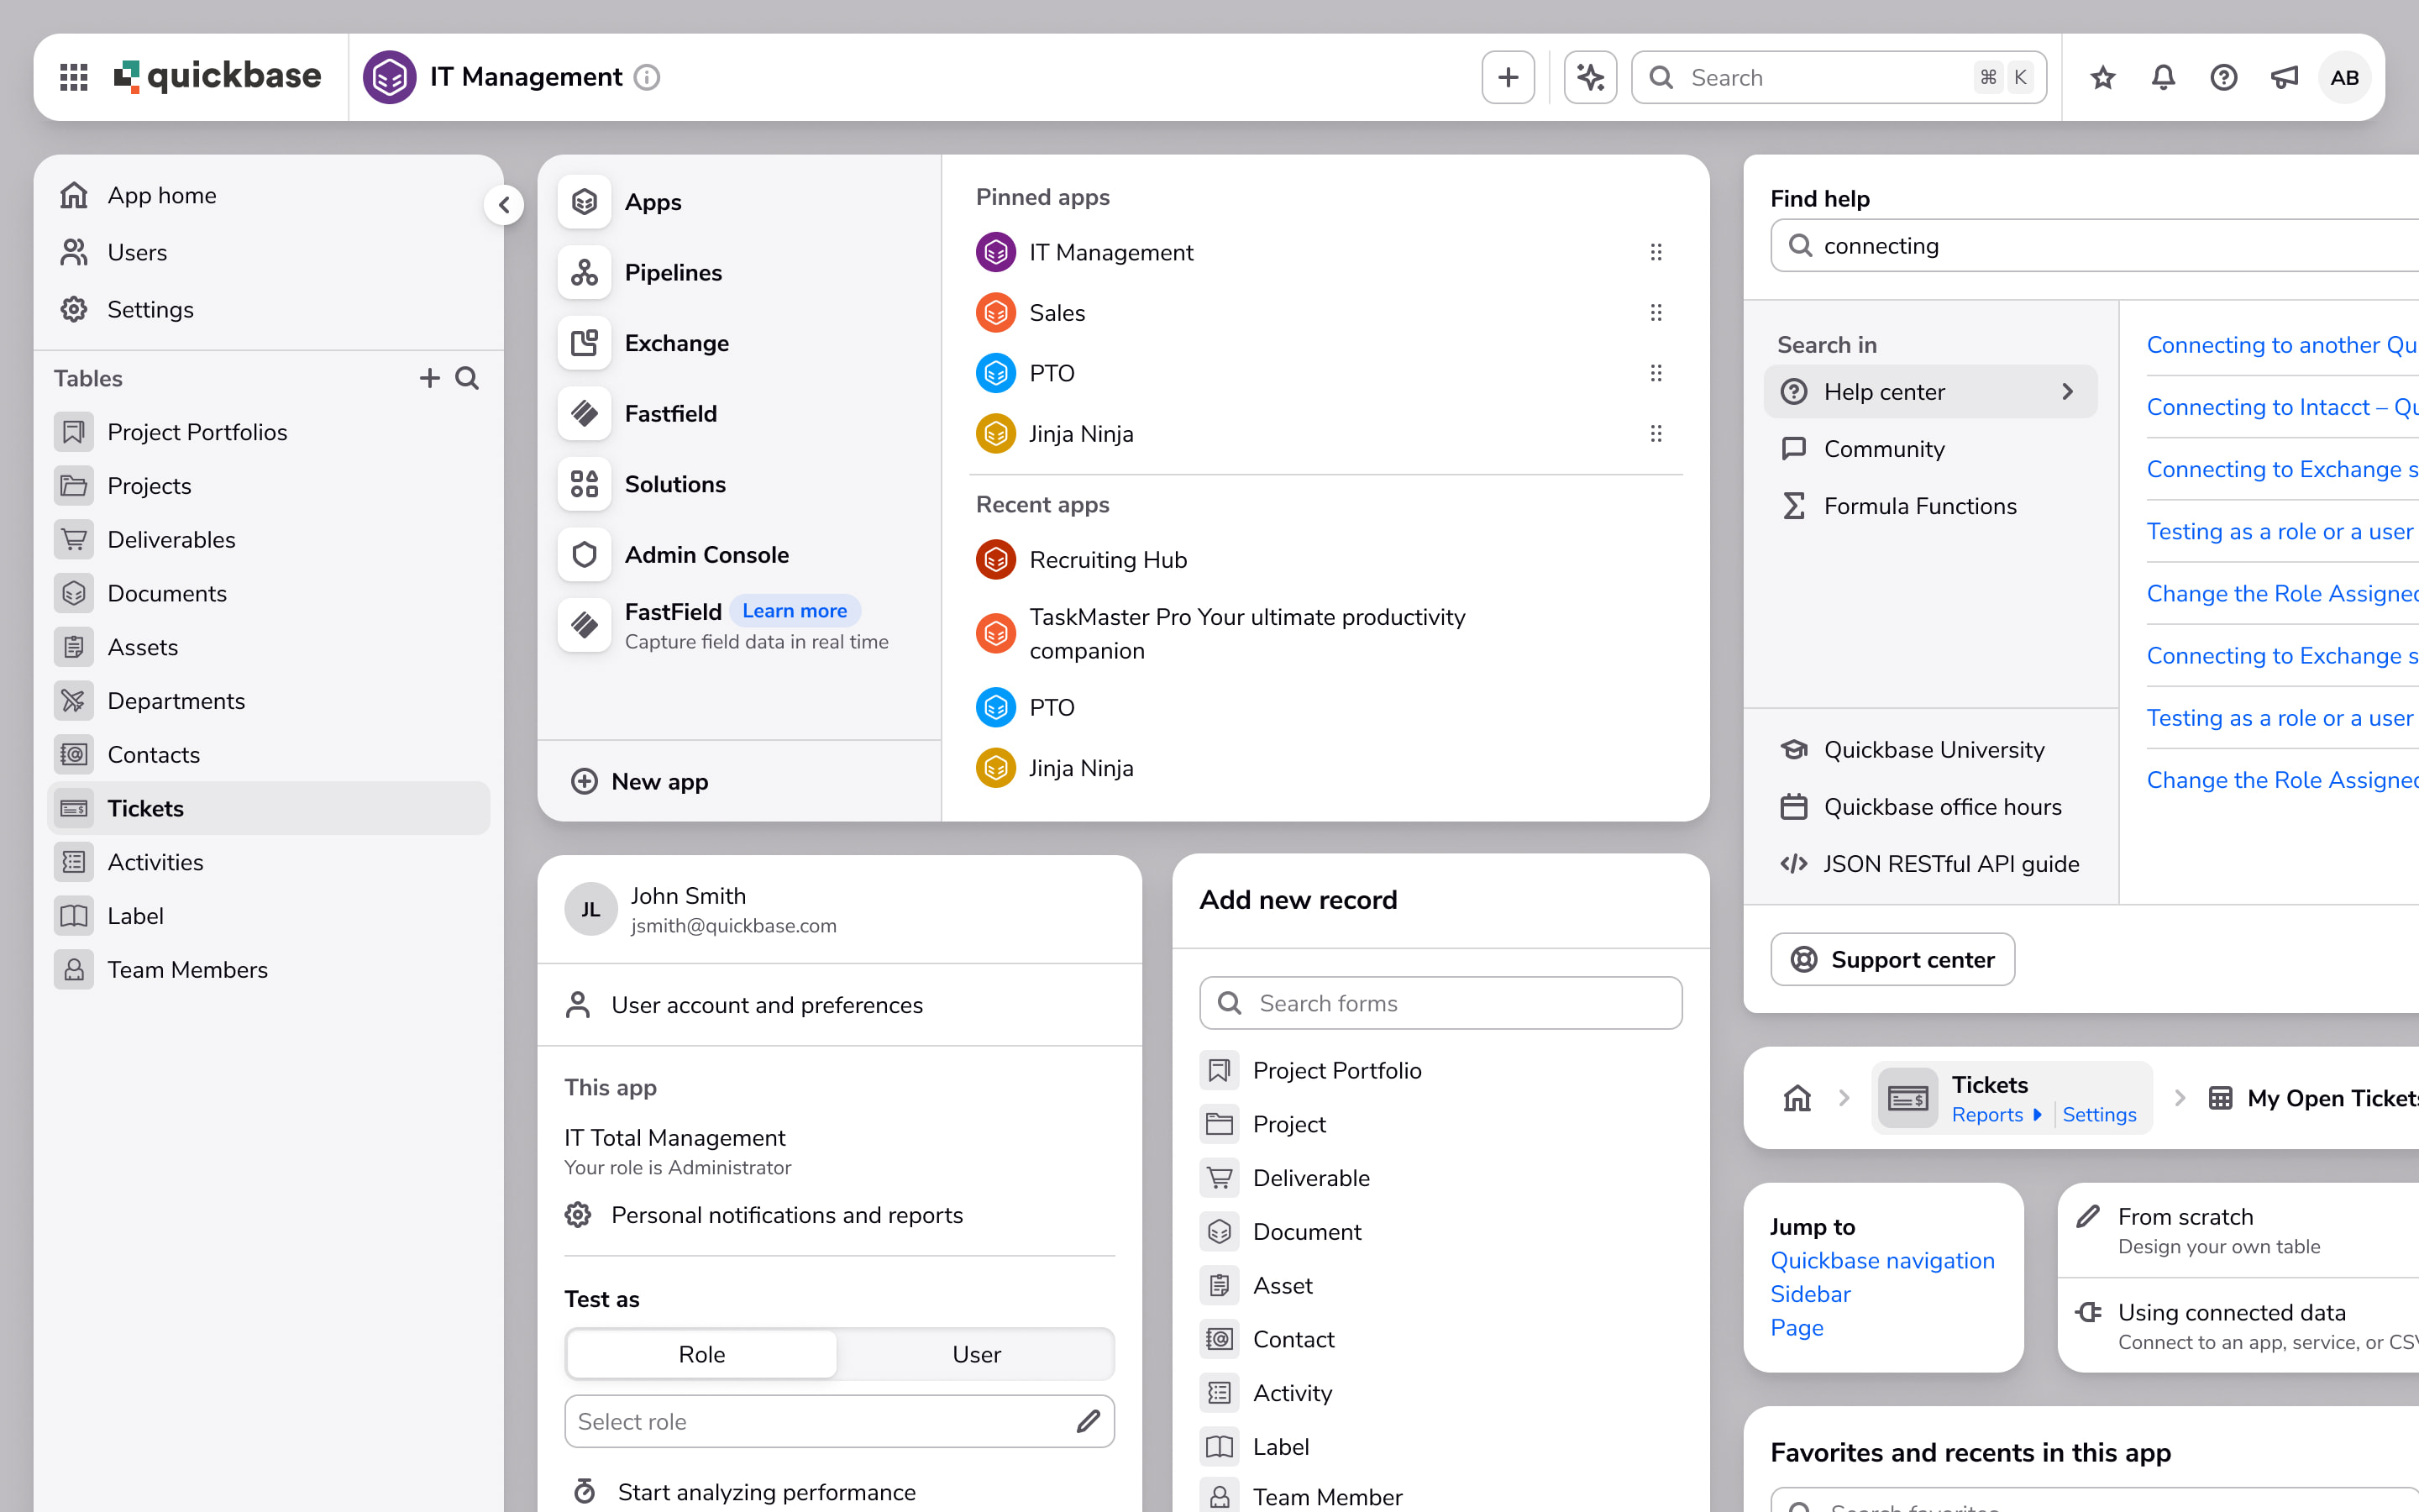Open 'Connecting to Intacct' help result
The width and height of the screenshot is (2419, 1512).
click(x=2282, y=407)
